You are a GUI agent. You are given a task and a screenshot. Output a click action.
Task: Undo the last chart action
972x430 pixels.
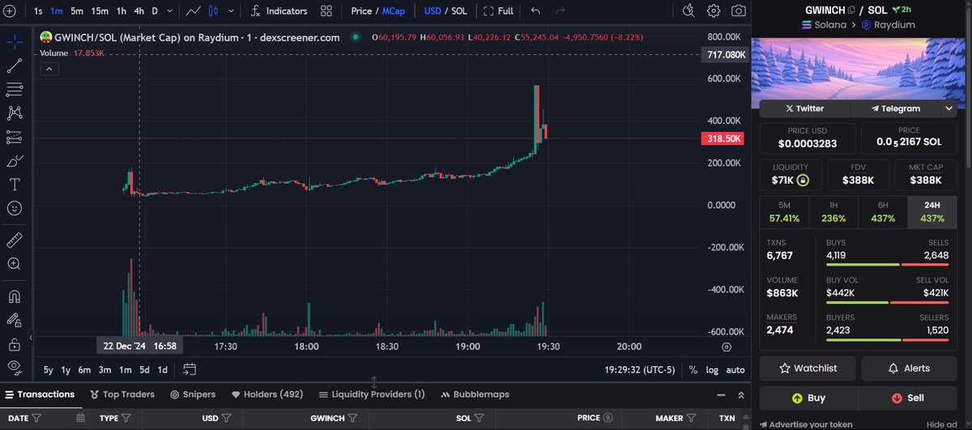tap(535, 11)
